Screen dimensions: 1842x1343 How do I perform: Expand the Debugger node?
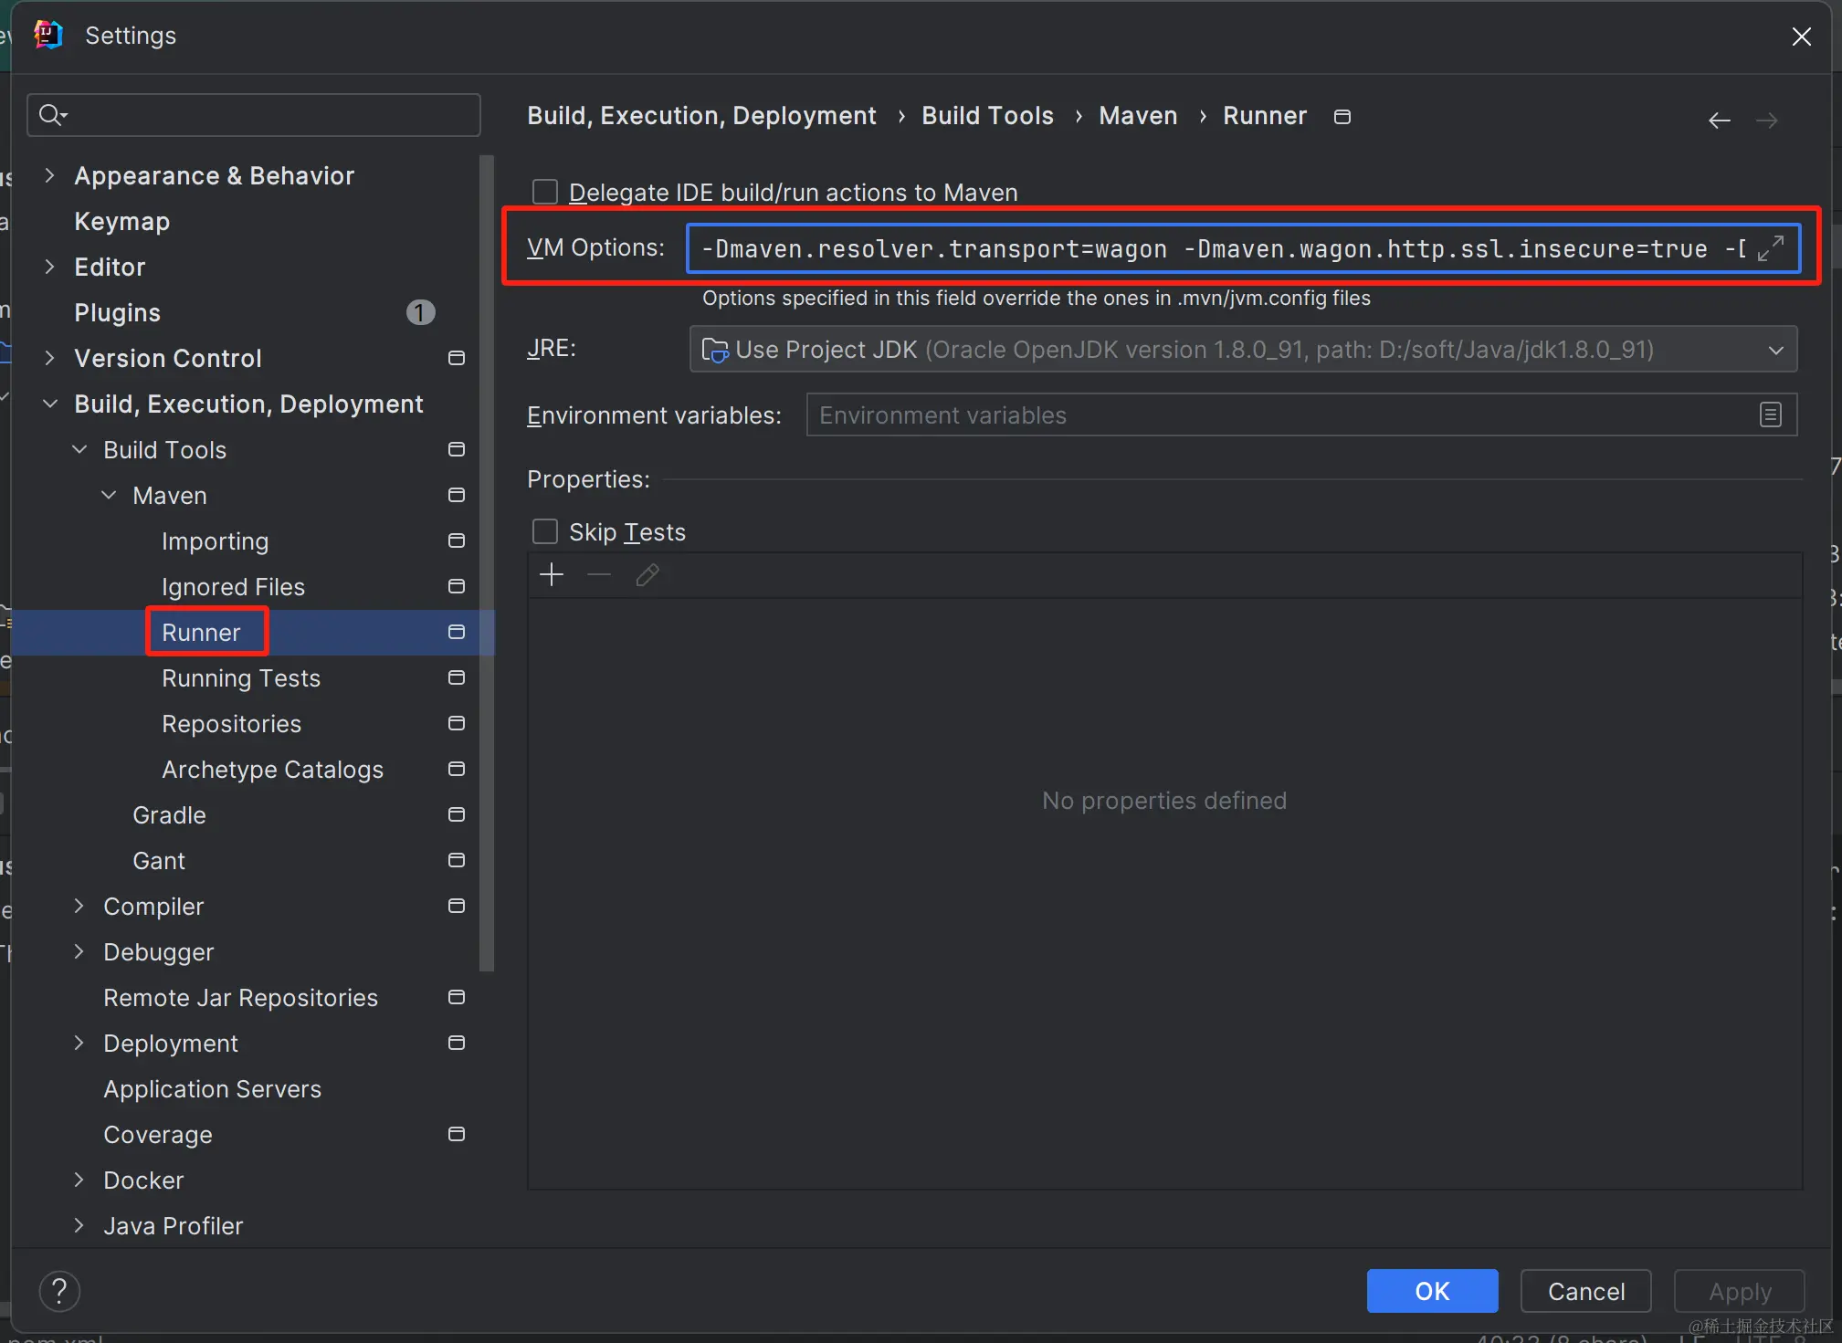[x=79, y=951]
